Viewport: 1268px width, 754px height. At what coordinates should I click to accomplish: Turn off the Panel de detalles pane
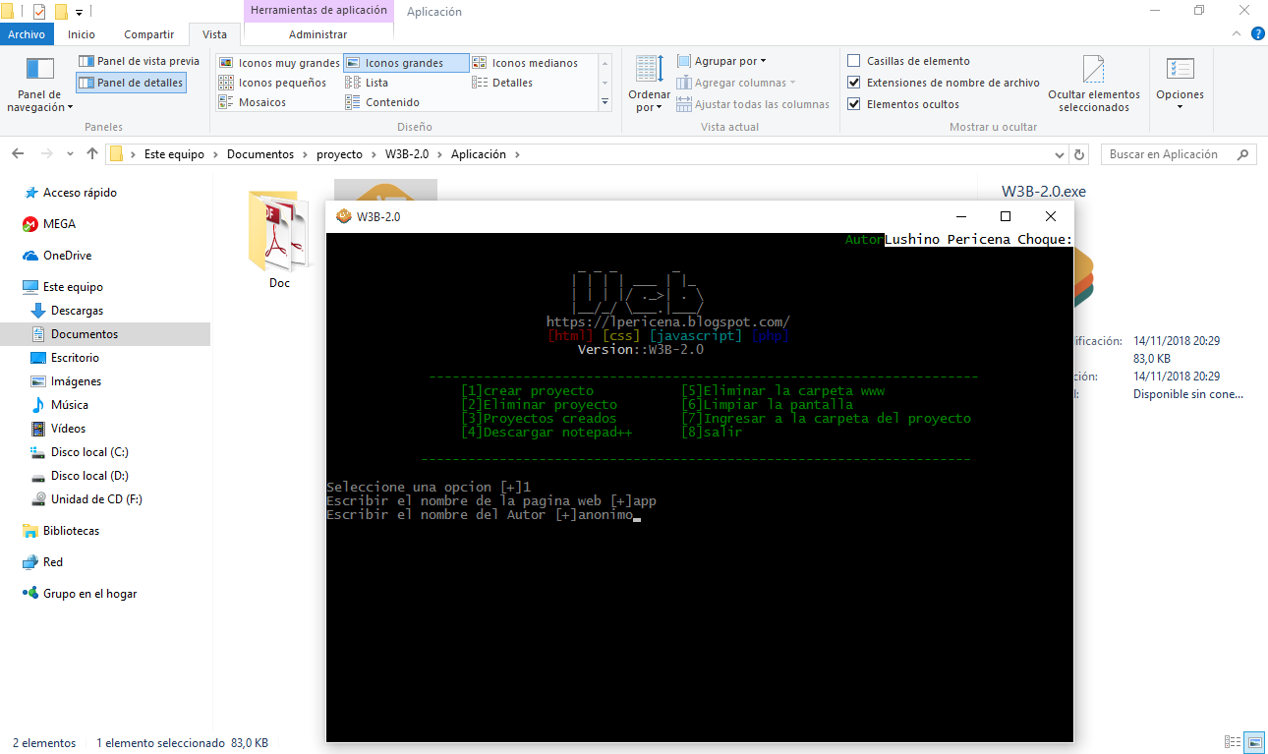pyautogui.click(x=131, y=83)
